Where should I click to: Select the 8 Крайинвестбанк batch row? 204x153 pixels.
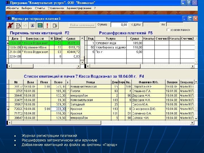click(x=44, y=47)
